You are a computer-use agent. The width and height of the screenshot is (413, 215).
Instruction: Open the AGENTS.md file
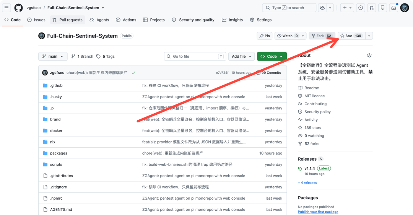61,210
